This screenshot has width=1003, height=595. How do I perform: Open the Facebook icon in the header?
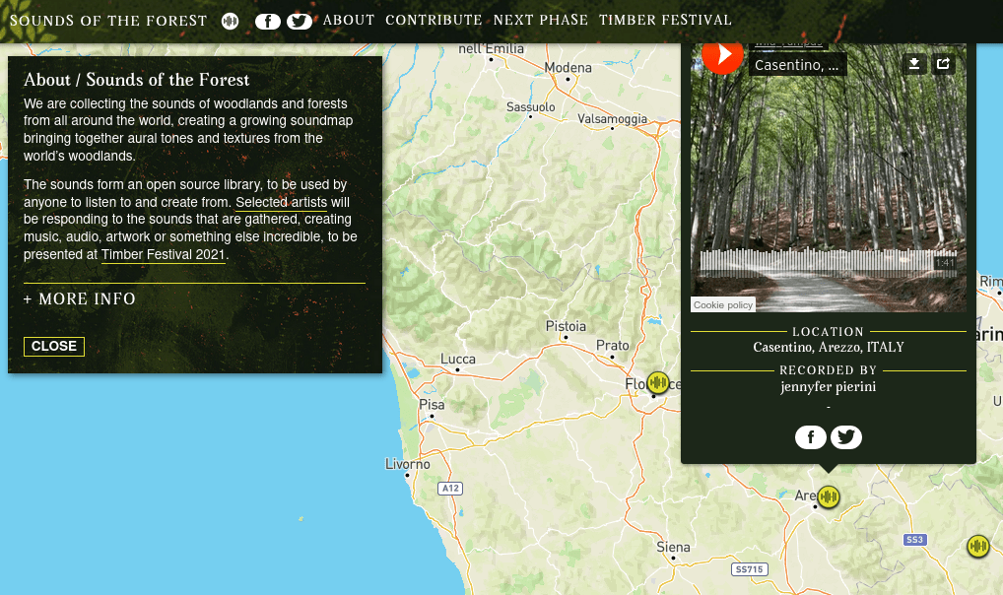pos(267,21)
